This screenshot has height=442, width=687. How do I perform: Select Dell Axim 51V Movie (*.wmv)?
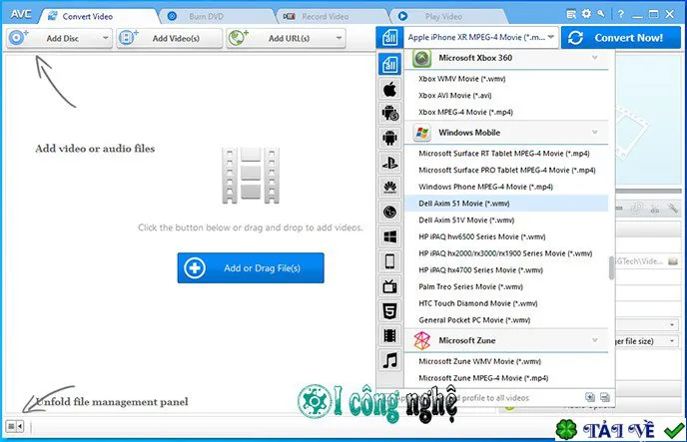506,220
